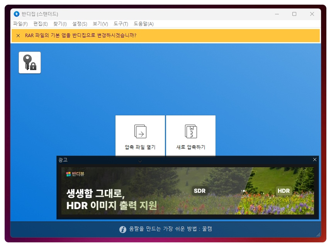This screenshot has width=331, height=247.
Task: Close the 광고 advertisement panel
Action: pos(314,160)
